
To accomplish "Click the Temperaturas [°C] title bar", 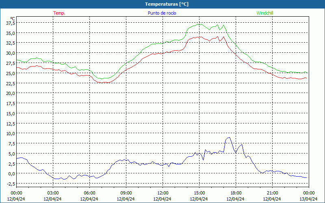I will click(162, 4).
